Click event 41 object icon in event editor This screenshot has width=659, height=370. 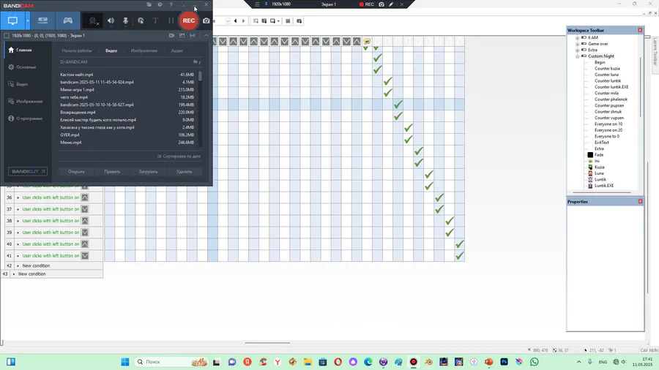click(85, 255)
